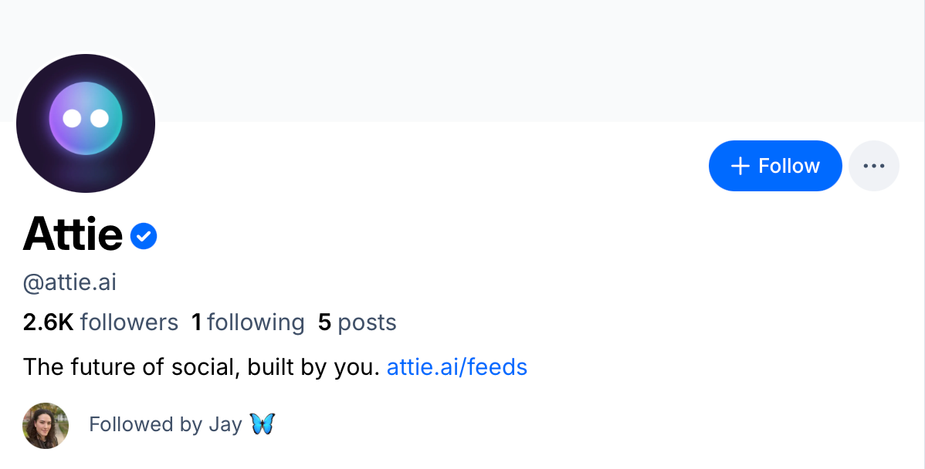View the 2.6K followers list
The image size is (925, 469).
(100, 322)
